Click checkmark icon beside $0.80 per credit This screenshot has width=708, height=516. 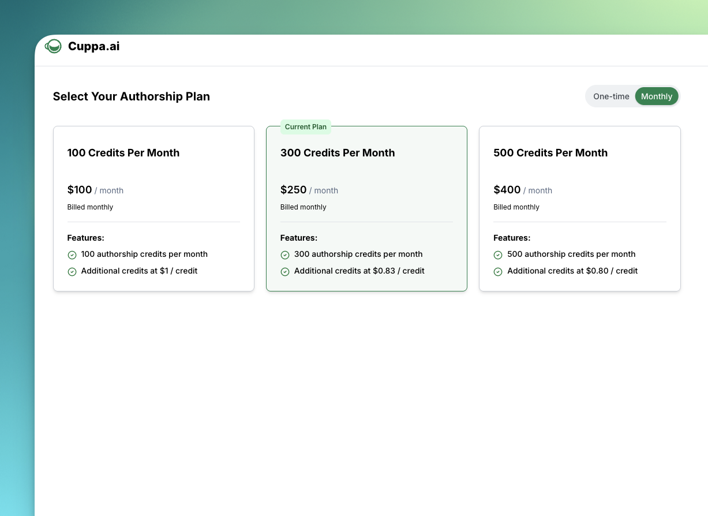[x=498, y=272]
